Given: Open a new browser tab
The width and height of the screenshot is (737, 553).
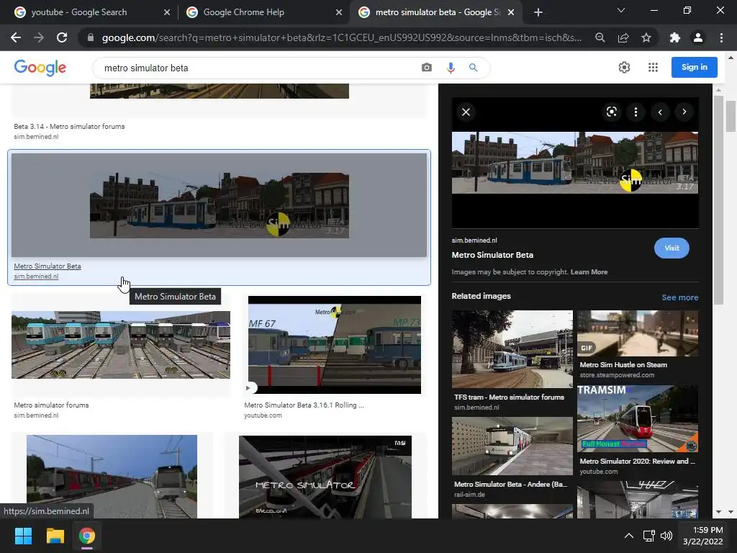Looking at the screenshot, I should 538,12.
